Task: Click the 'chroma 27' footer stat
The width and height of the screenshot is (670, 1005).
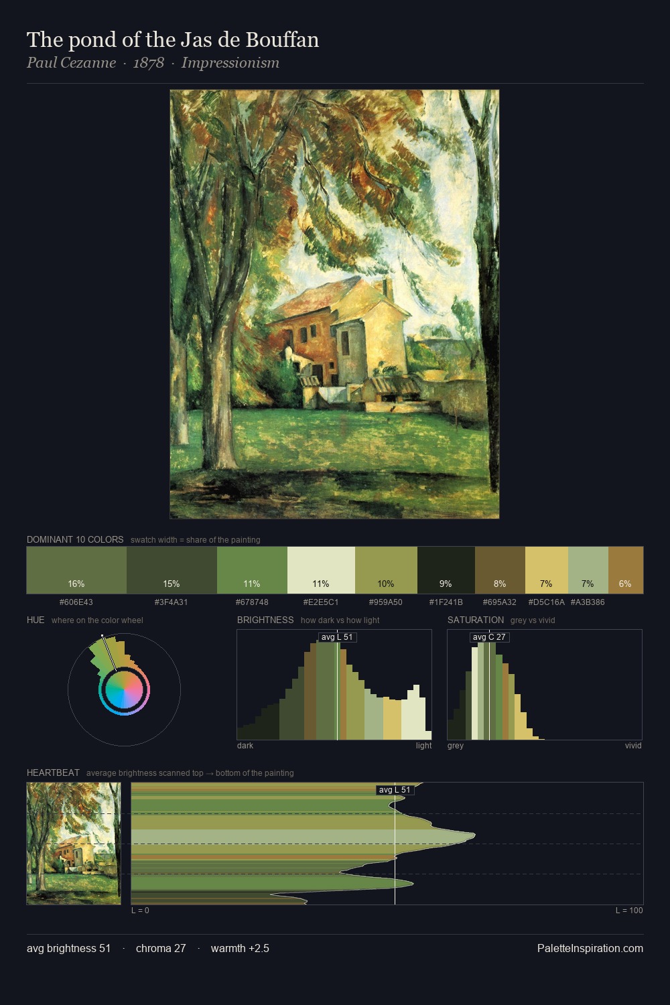Action: (161, 948)
